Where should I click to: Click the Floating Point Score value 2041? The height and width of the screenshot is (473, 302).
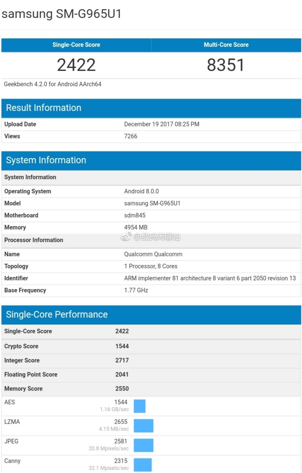(122, 375)
